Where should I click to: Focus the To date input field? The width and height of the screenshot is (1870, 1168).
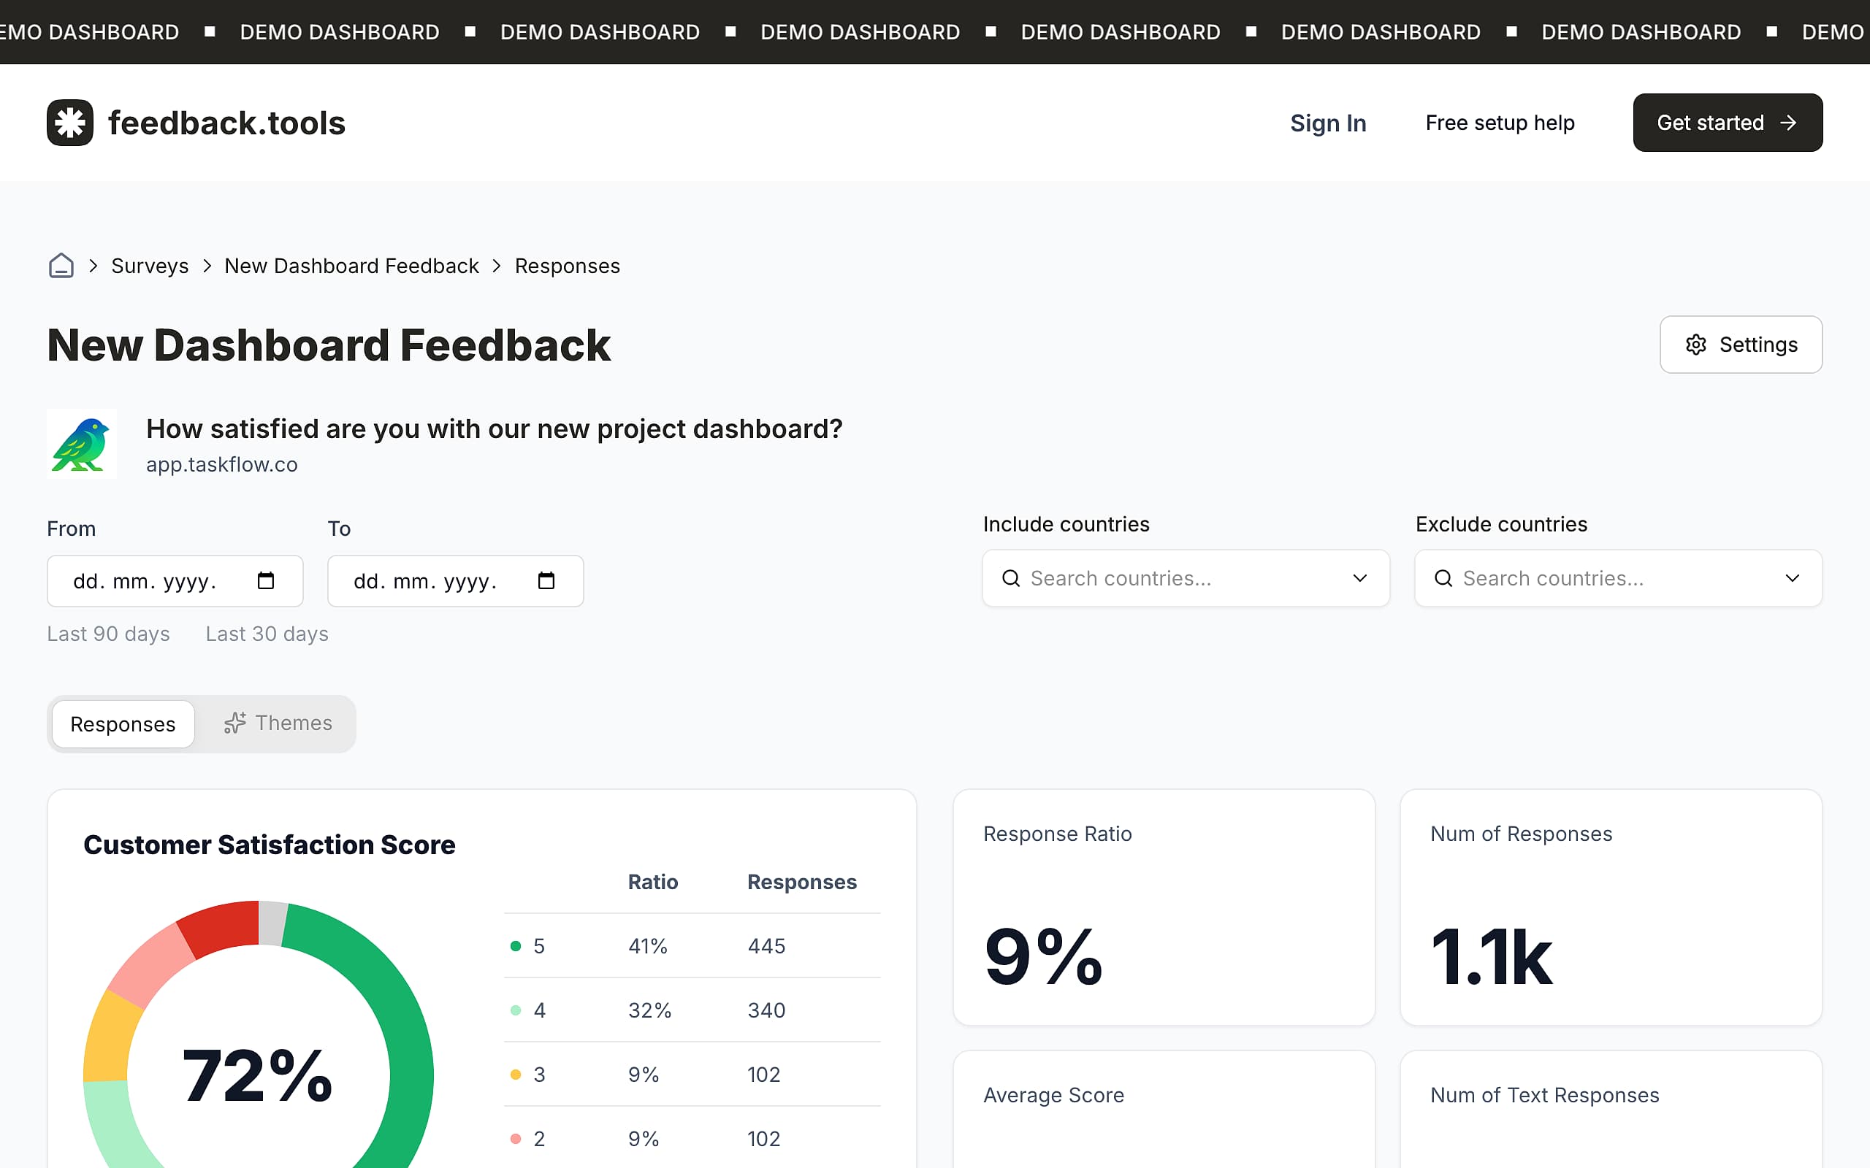coord(455,581)
